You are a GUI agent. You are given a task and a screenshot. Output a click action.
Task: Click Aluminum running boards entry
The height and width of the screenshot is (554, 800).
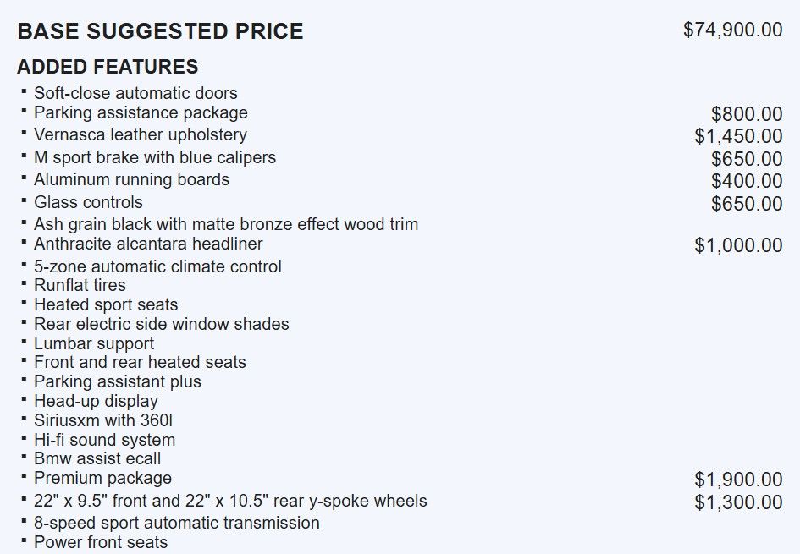click(x=131, y=179)
